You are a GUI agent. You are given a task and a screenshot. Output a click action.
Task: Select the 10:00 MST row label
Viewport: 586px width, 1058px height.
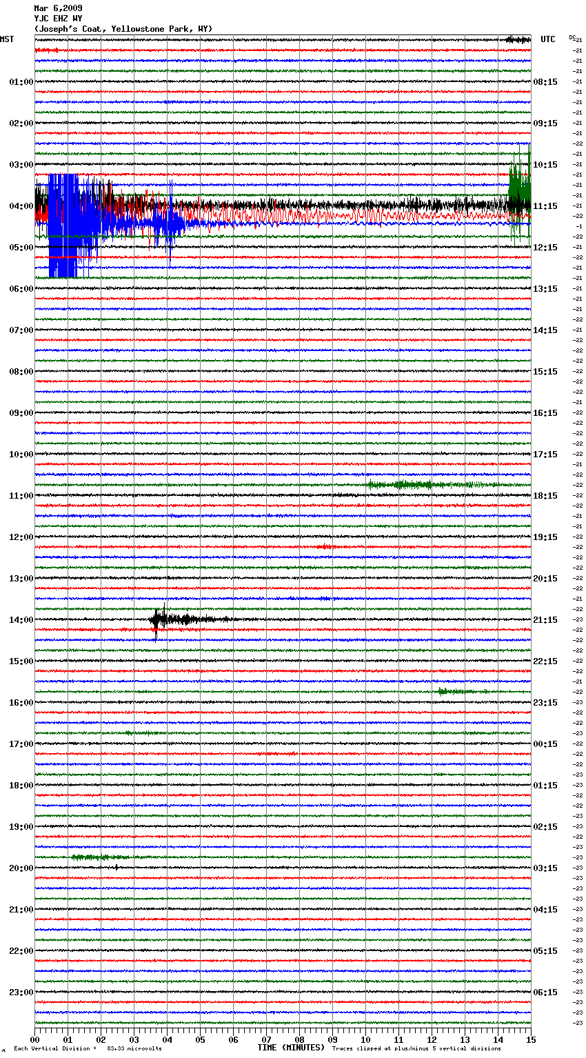tap(21, 455)
